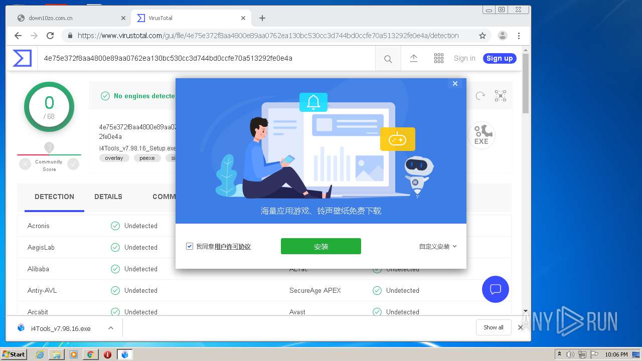Screen dimensions: 642x361
Task: Click the peexe tag
Action: pyautogui.click(x=147, y=158)
